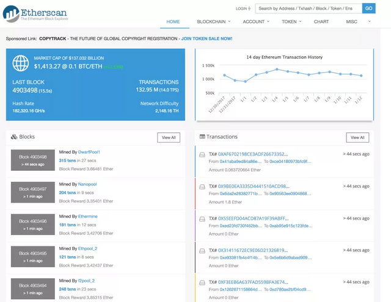Open the HOME tab
Viewport: 391px width, 302px height.
point(173,22)
